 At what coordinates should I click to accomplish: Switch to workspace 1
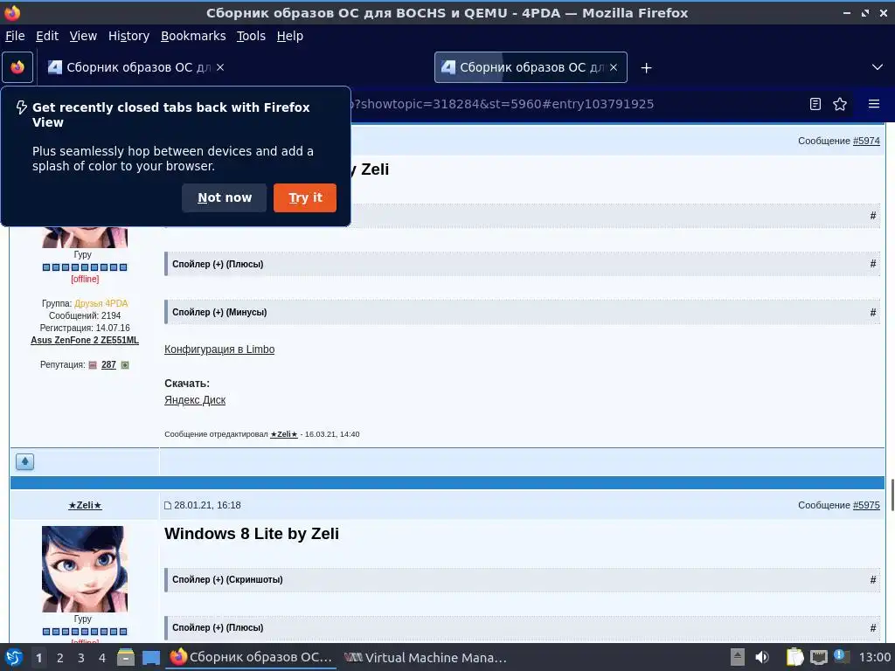tap(38, 658)
